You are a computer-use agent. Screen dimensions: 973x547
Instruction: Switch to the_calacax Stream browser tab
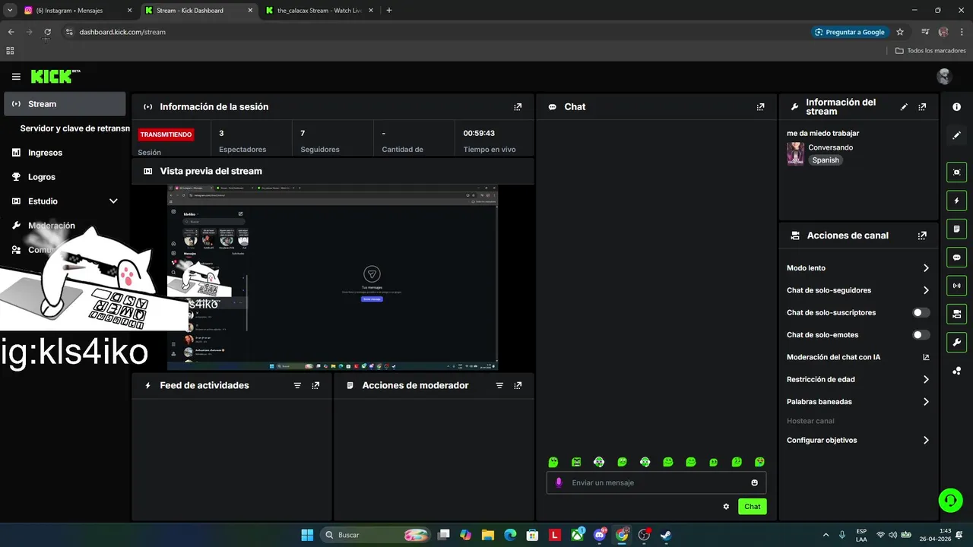pos(319,11)
